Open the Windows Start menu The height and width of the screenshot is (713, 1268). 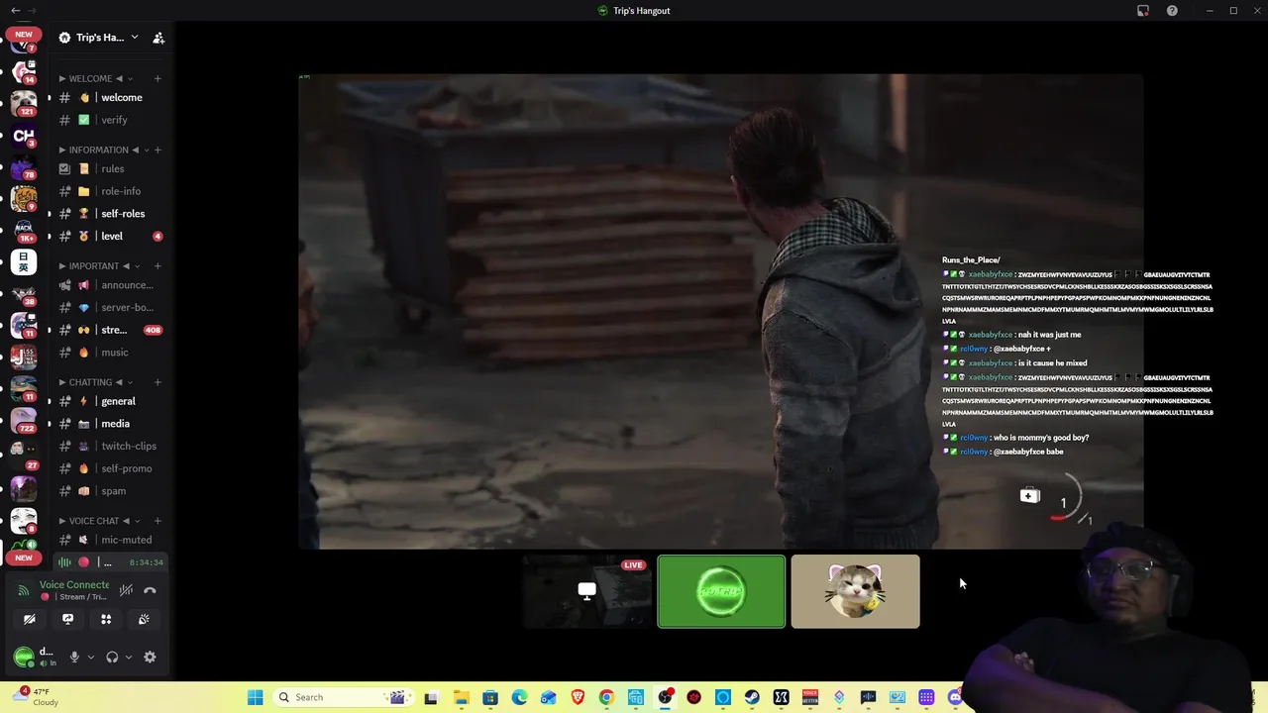coord(255,697)
